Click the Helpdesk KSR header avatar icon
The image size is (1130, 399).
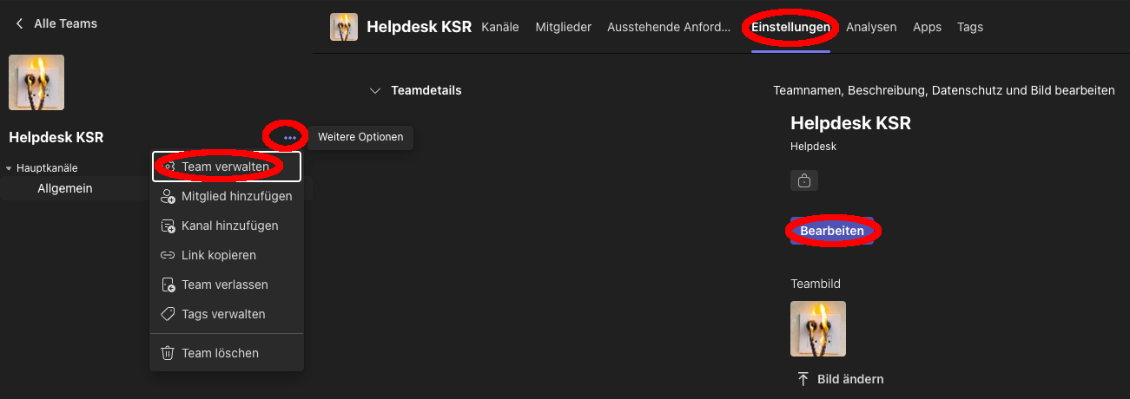pos(344,27)
